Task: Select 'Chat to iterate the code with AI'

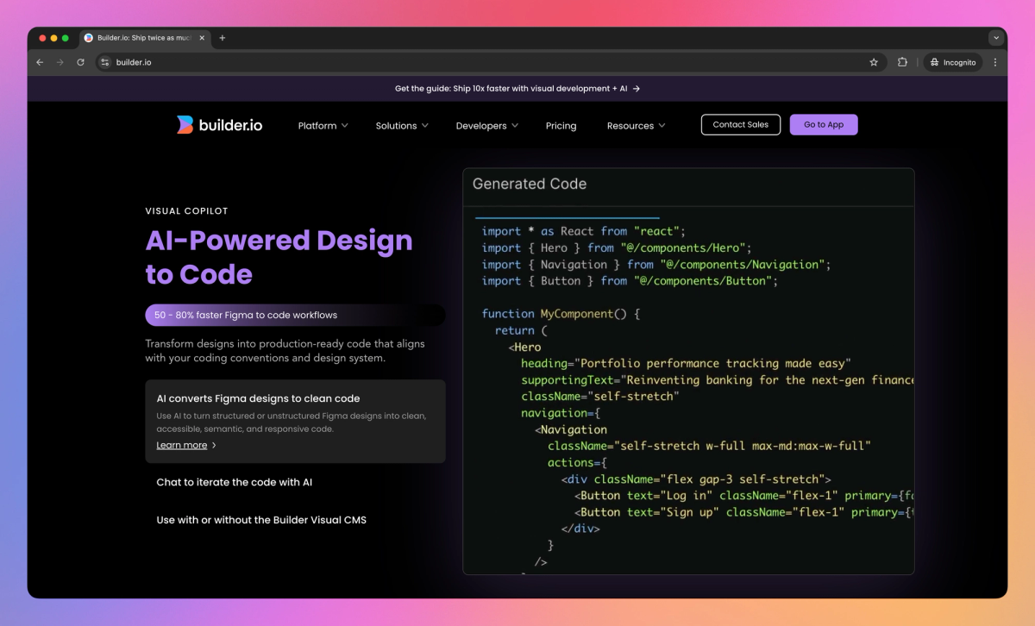Action: click(x=235, y=482)
